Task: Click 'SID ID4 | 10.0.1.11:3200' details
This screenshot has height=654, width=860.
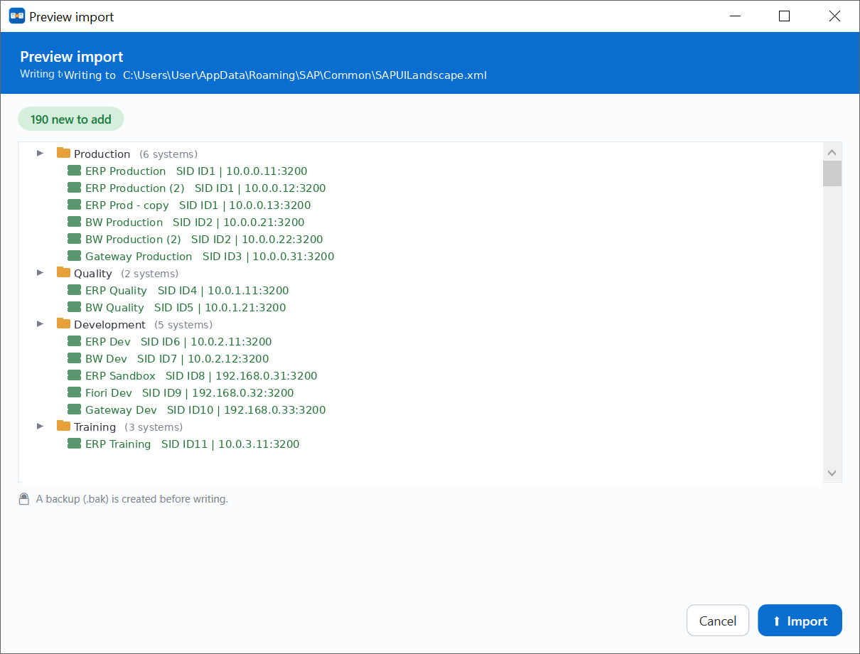Action: click(x=223, y=291)
